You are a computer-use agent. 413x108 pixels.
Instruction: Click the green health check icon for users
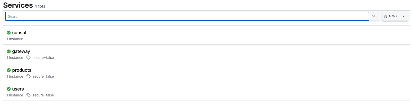coord(9,89)
